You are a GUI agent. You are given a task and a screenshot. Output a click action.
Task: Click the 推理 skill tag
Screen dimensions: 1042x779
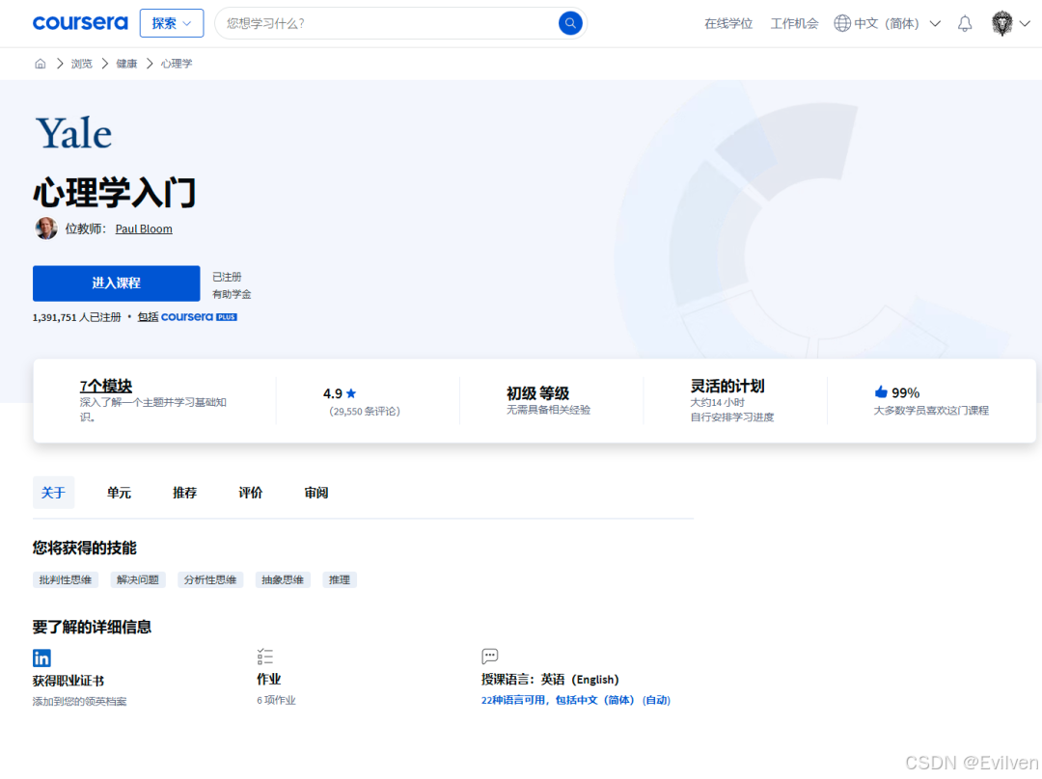click(x=339, y=579)
